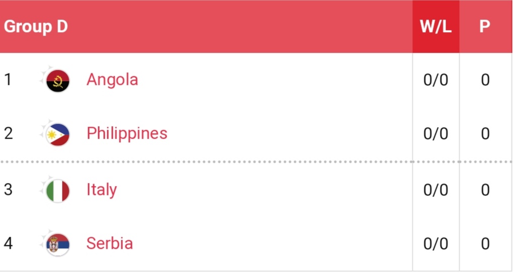
Task: Open the Italy team link
Action: 102,190
